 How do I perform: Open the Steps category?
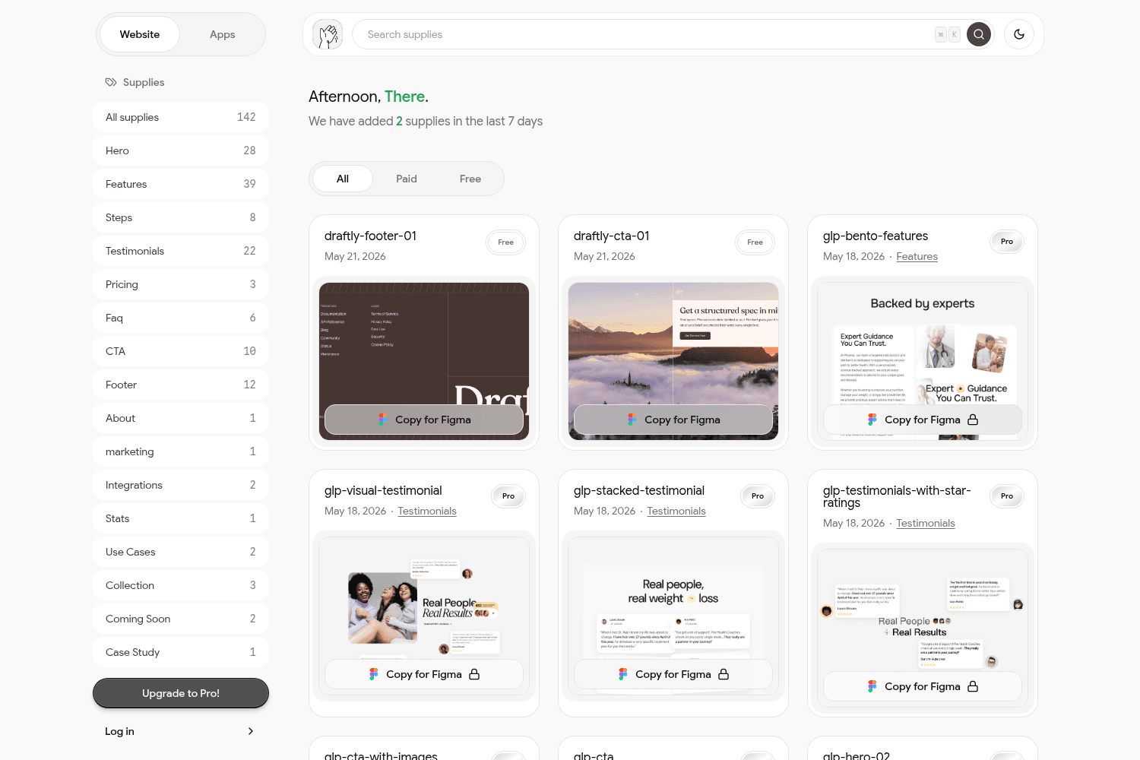pyautogui.click(x=181, y=217)
